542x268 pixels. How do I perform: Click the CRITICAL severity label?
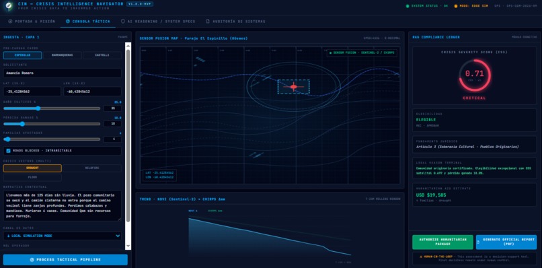click(x=474, y=98)
